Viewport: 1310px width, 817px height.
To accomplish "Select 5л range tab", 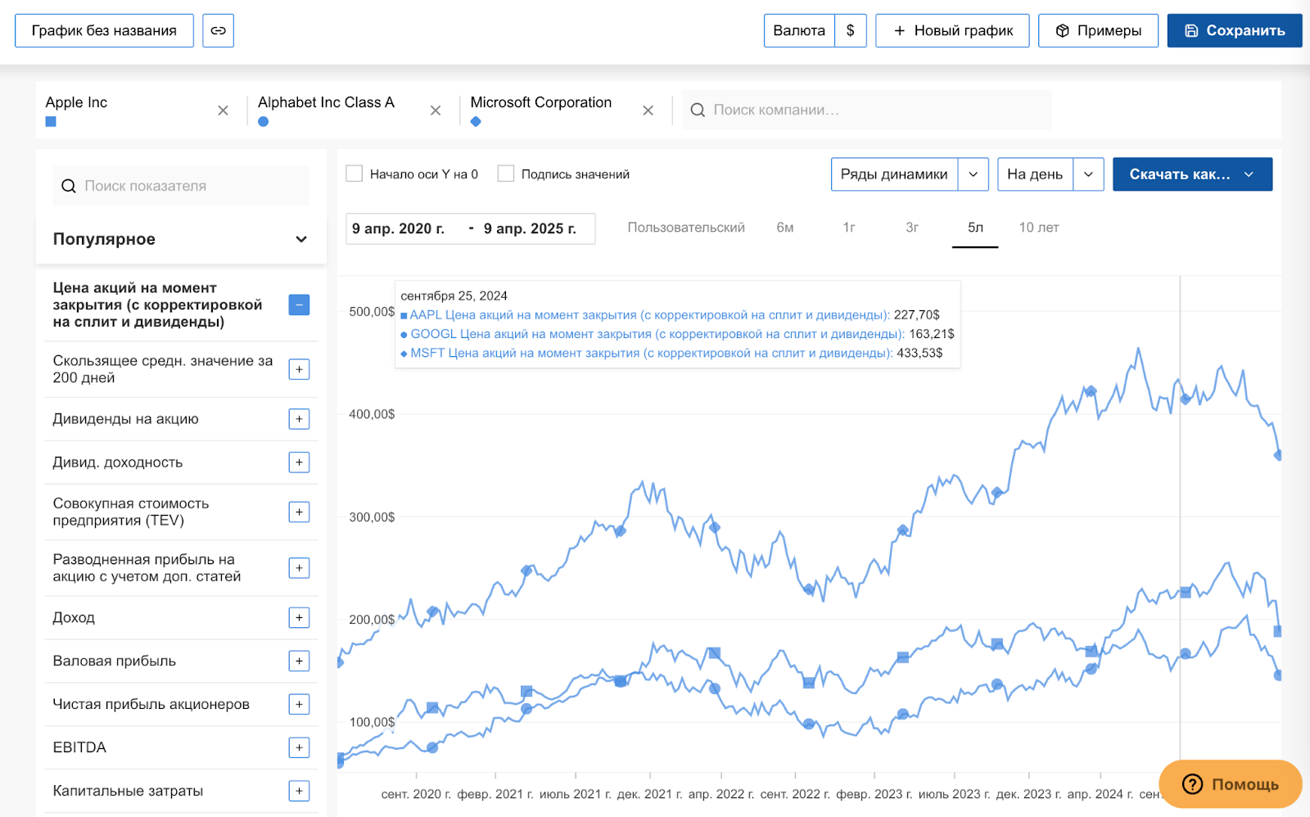I will click(975, 228).
